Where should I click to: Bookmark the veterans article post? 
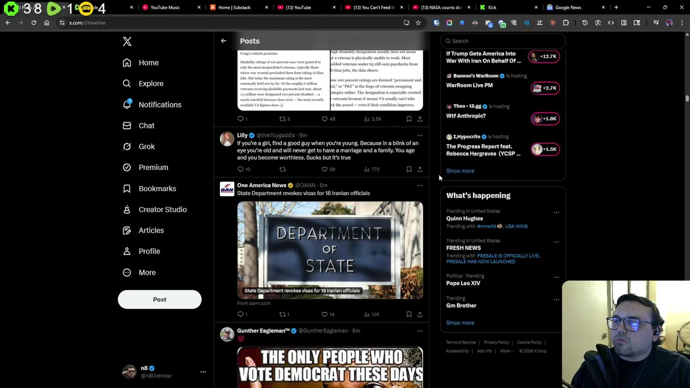pos(409,119)
